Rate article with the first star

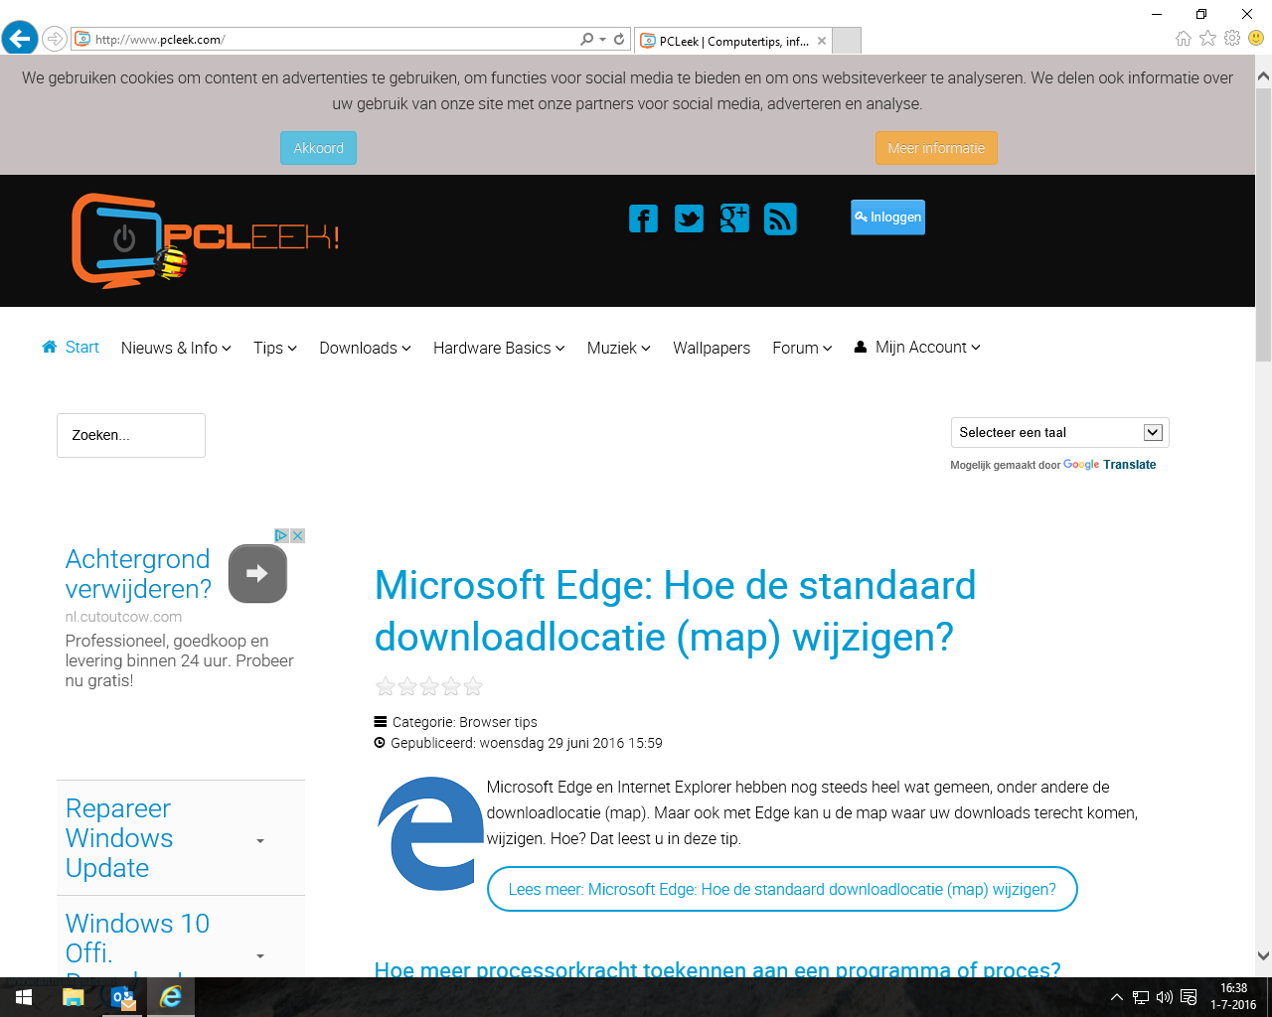(386, 686)
